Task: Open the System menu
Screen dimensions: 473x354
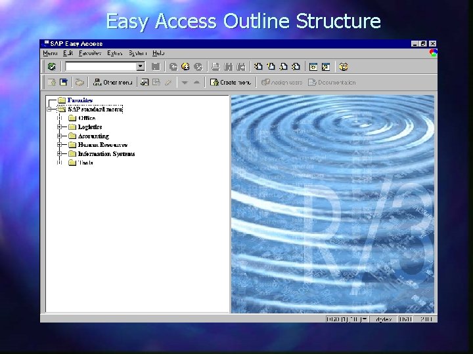Action: [137, 53]
